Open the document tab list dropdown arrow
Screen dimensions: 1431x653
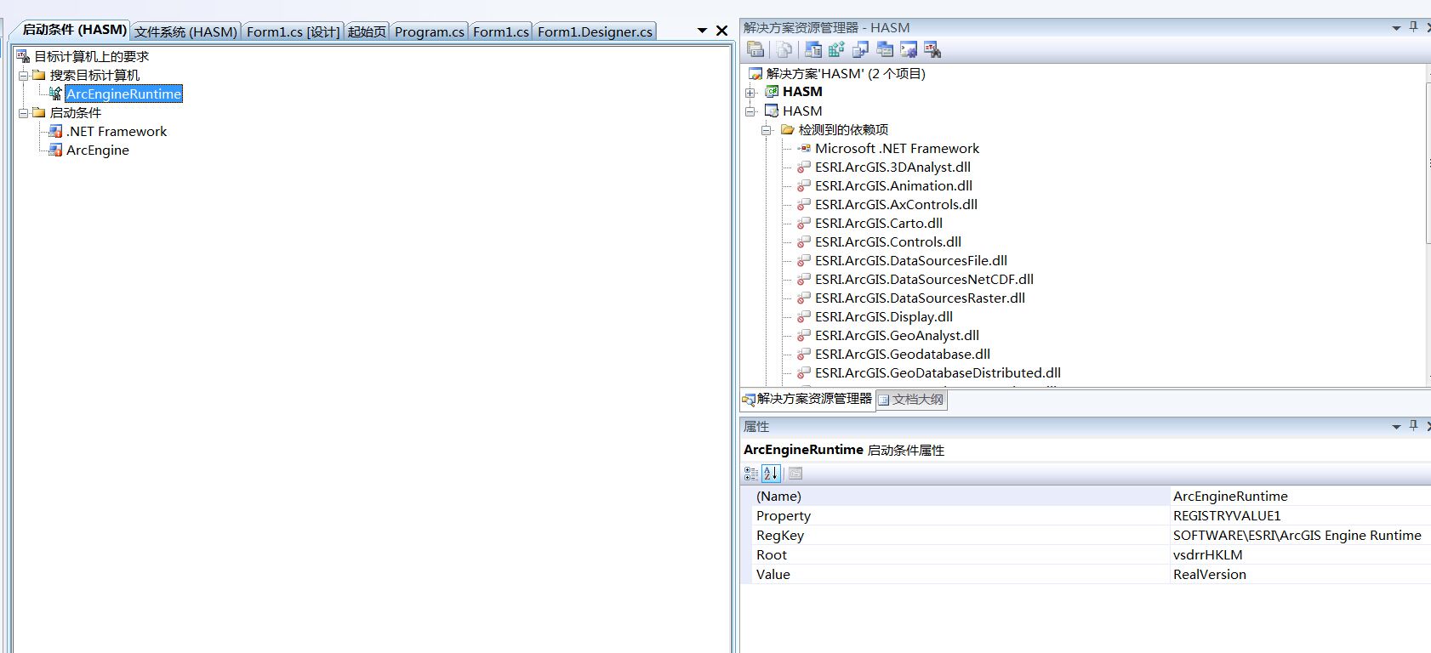[702, 31]
